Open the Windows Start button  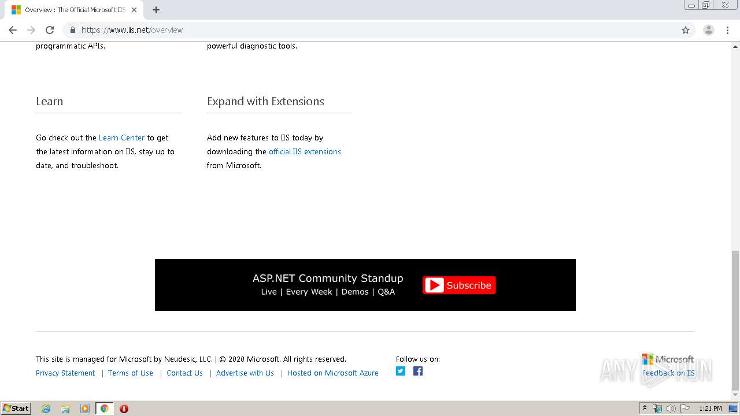tap(16, 408)
